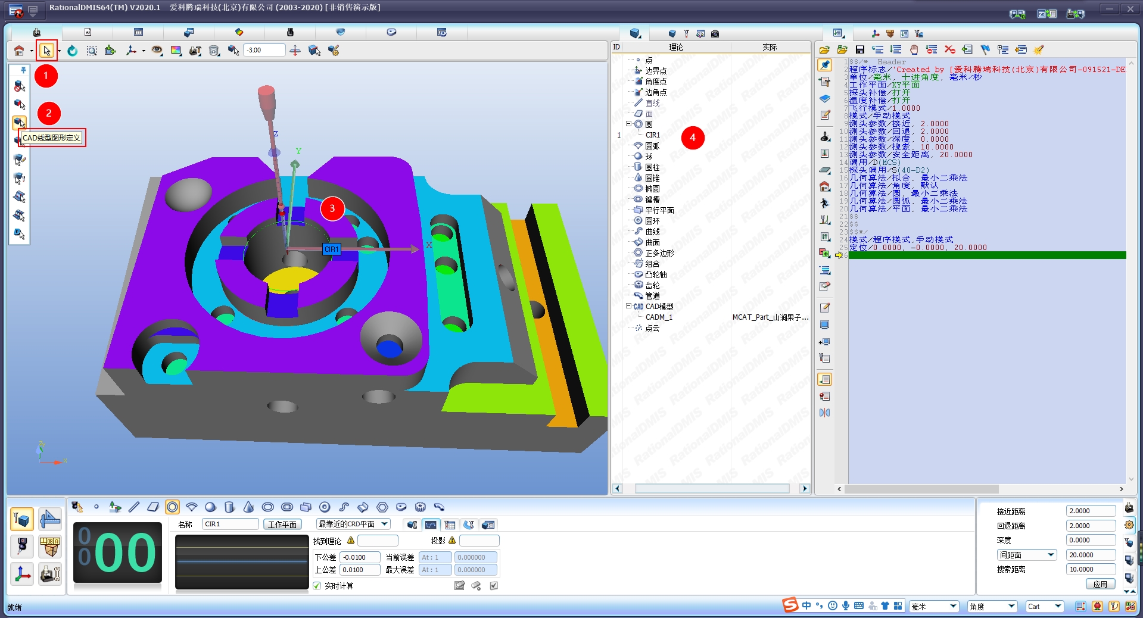Open the blue cube tab above feature tree
The image size is (1143, 618).
click(x=635, y=33)
